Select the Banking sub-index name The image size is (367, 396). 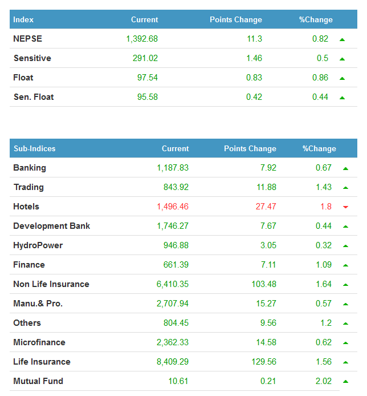coord(30,168)
